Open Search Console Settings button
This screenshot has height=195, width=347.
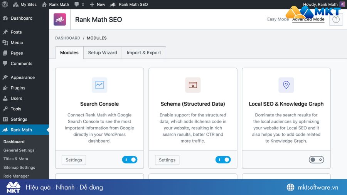coord(74,160)
